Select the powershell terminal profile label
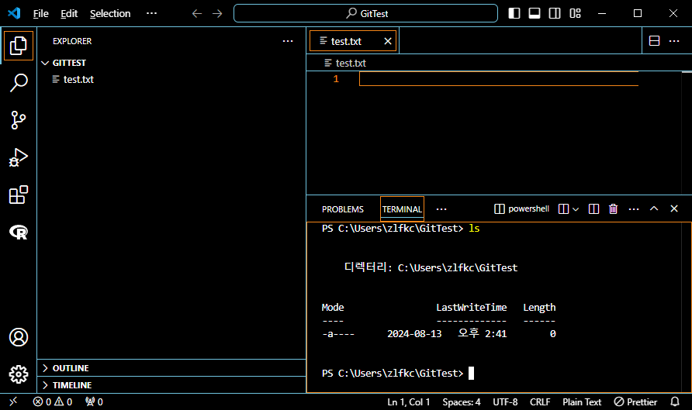This screenshot has height=410, width=692. (x=521, y=209)
